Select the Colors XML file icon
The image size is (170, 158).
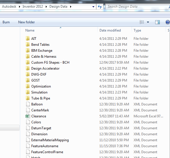pyautogui.click(x=28, y=122)
